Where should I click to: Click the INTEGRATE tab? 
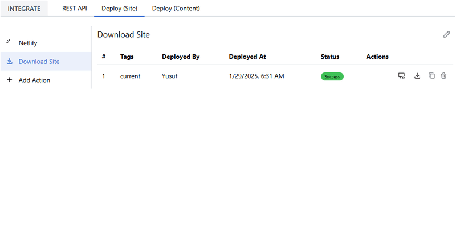click(x=24, y=9)
